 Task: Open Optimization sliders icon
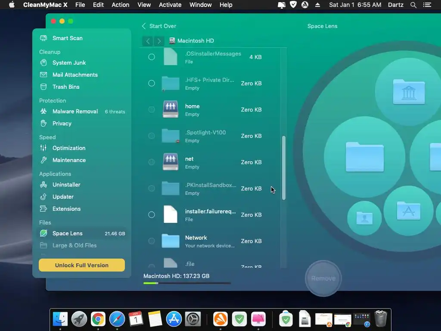(43, 148)
